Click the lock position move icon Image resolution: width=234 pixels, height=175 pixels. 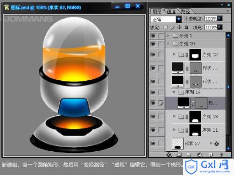coord(179,27)
